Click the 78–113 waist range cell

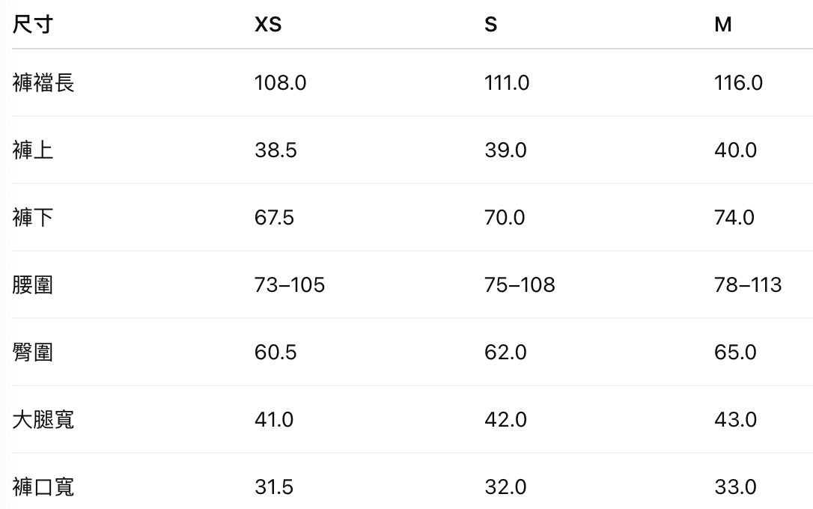click(748, 285)
